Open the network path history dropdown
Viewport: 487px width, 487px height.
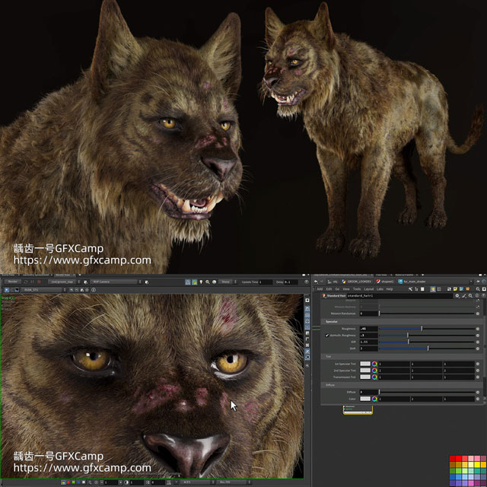click(x=471, y=282)
